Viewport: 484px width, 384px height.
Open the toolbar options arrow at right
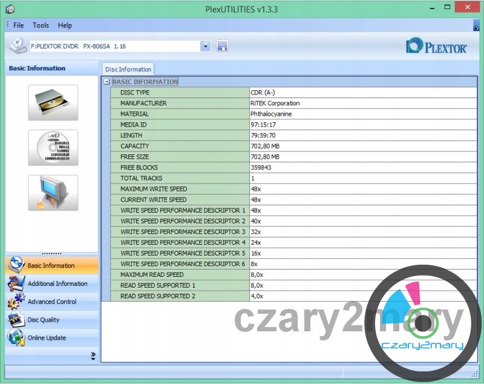point(476,26)
